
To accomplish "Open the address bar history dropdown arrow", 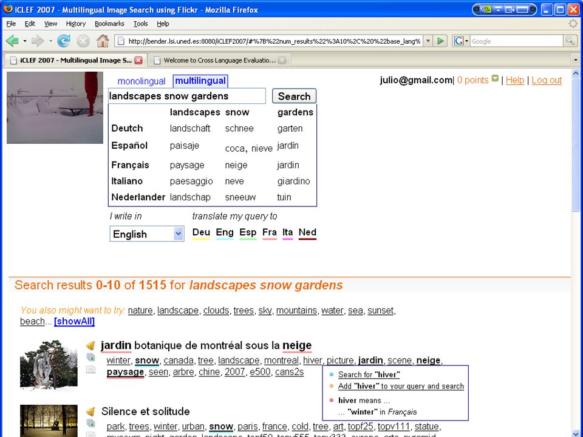I will tap(428, 41).
